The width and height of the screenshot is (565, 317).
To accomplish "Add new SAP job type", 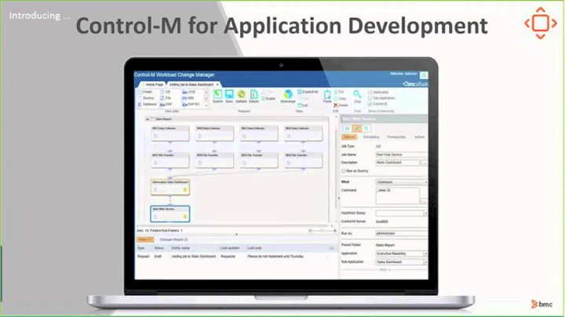I will 166,104.
